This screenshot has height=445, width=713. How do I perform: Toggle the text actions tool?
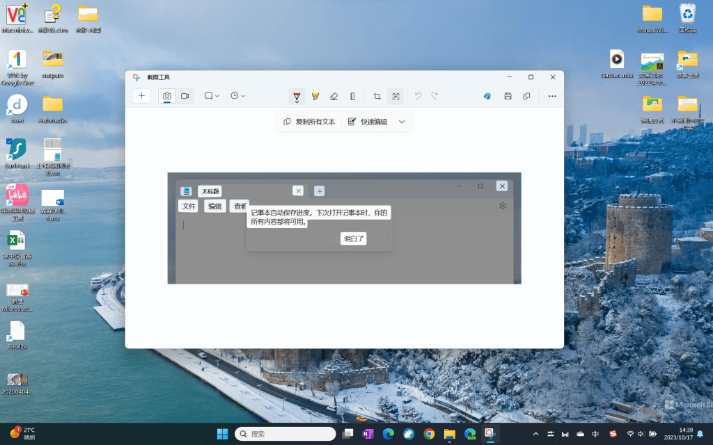coord(395,96)
